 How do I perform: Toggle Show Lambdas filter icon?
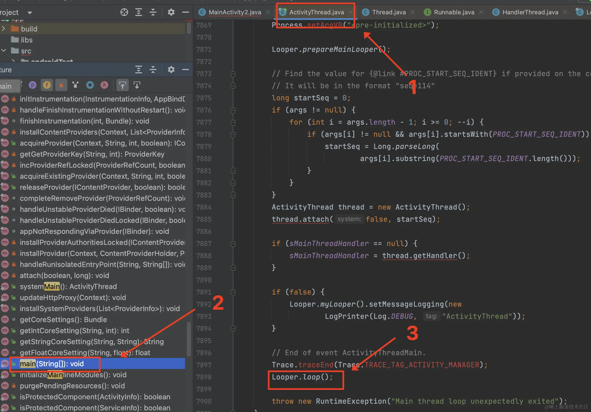(104, 85)
